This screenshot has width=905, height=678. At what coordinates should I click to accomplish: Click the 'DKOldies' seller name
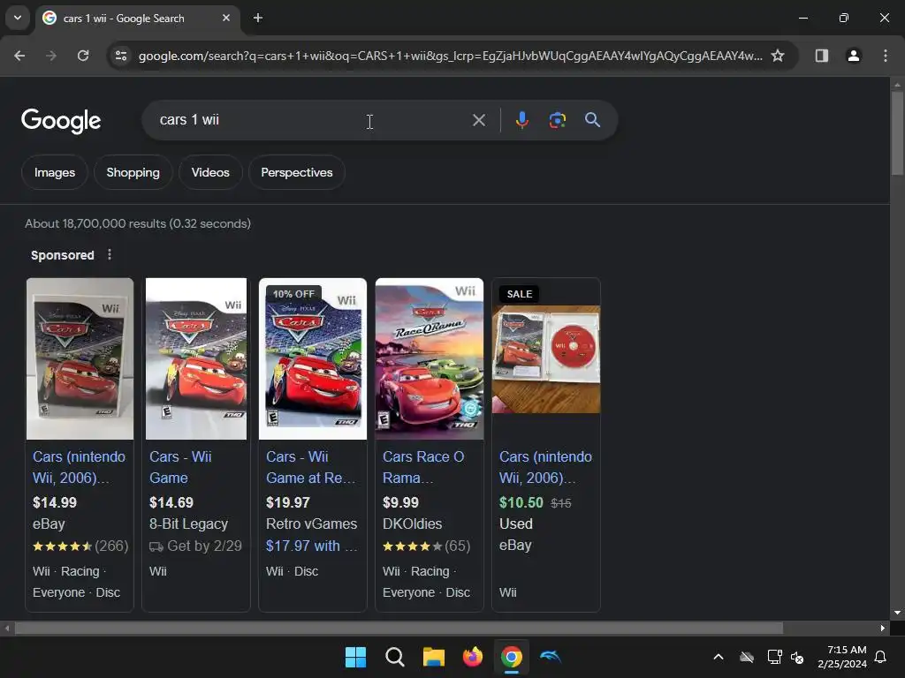click(x=412, y=524)
